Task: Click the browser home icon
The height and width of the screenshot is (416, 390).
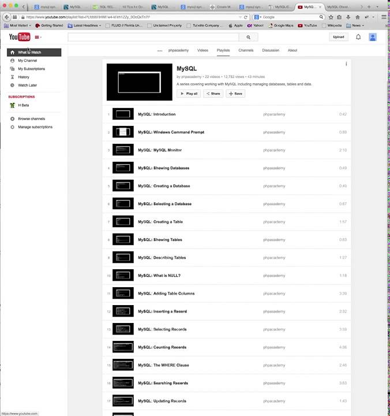Action: tap(358, 17)
